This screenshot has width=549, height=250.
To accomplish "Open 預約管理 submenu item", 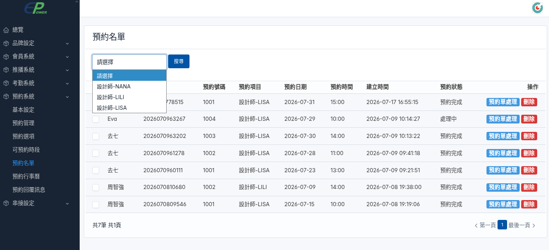I will pos(23,123).
